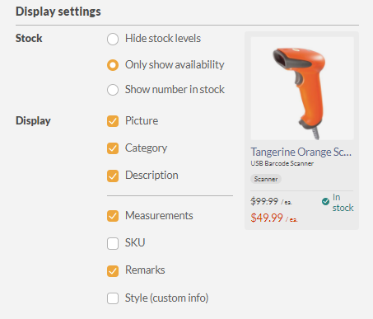This screenshot has height=319, width=373.
Task: Click the USB Barcode Scanner description text
Action: coord(282,163)
